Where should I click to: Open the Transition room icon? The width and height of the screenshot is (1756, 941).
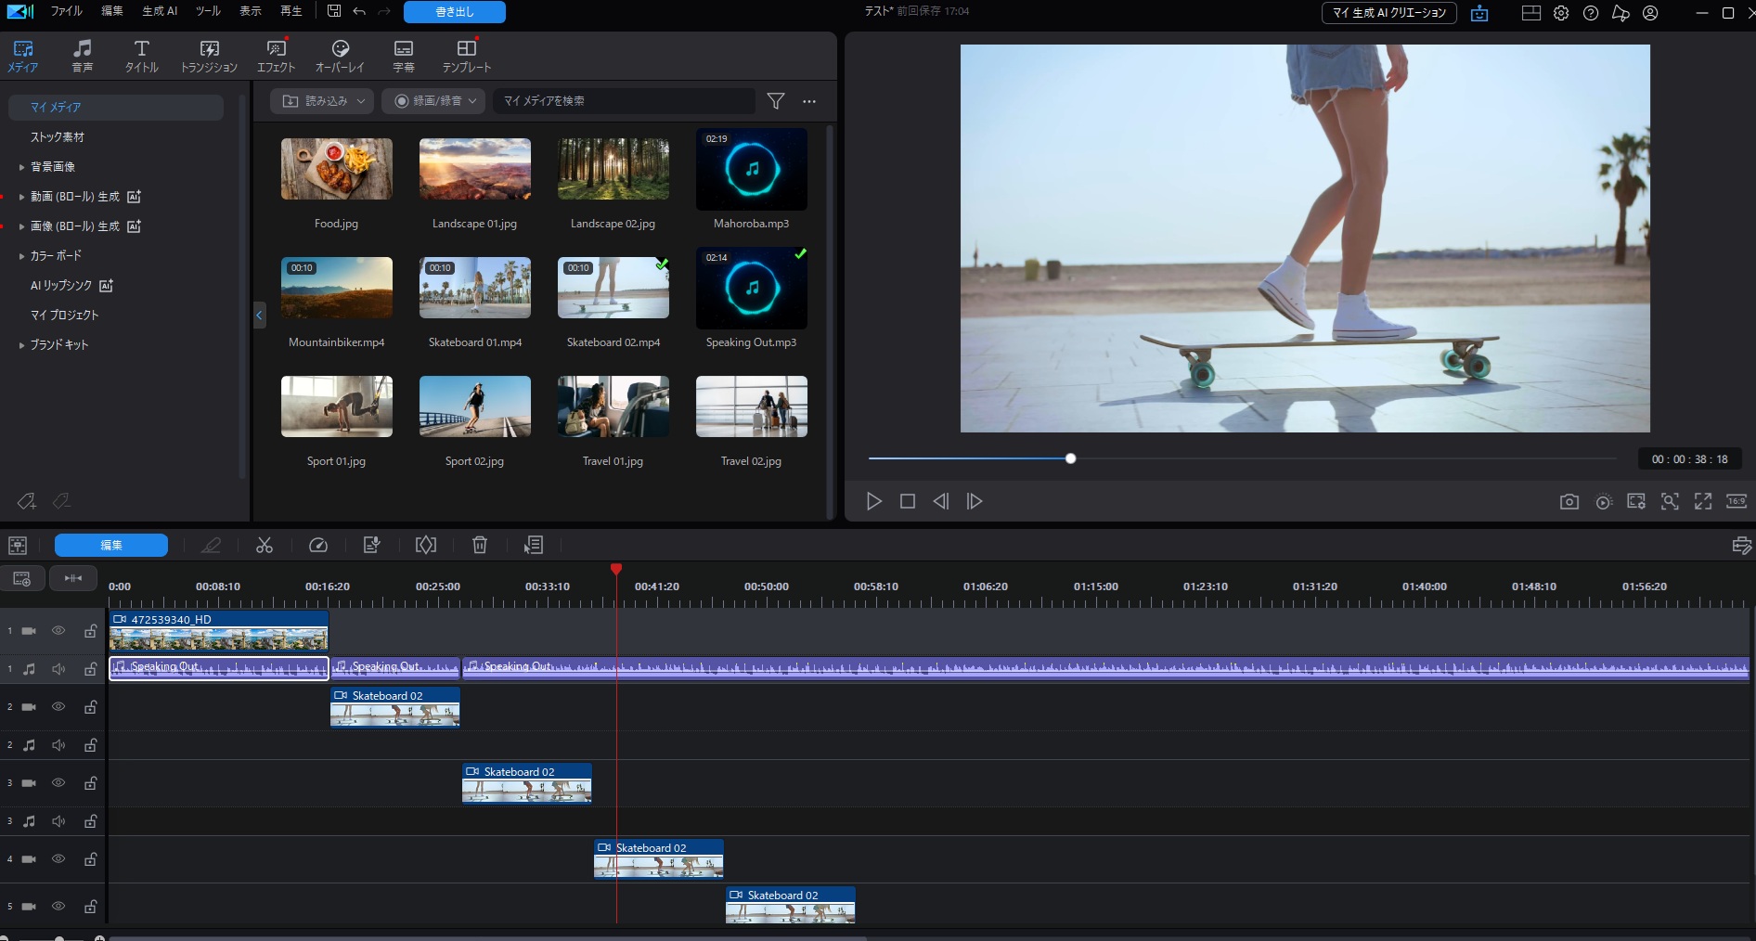click(209, 56)
